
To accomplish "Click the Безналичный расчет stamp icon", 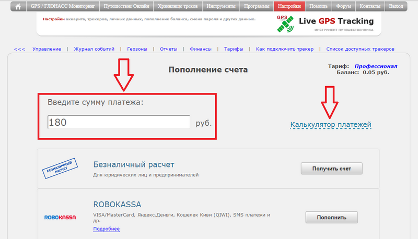I will (x=59, y=169).
